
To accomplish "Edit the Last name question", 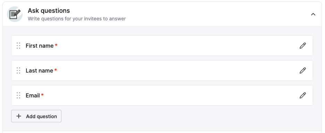I will tap(303, 70).
